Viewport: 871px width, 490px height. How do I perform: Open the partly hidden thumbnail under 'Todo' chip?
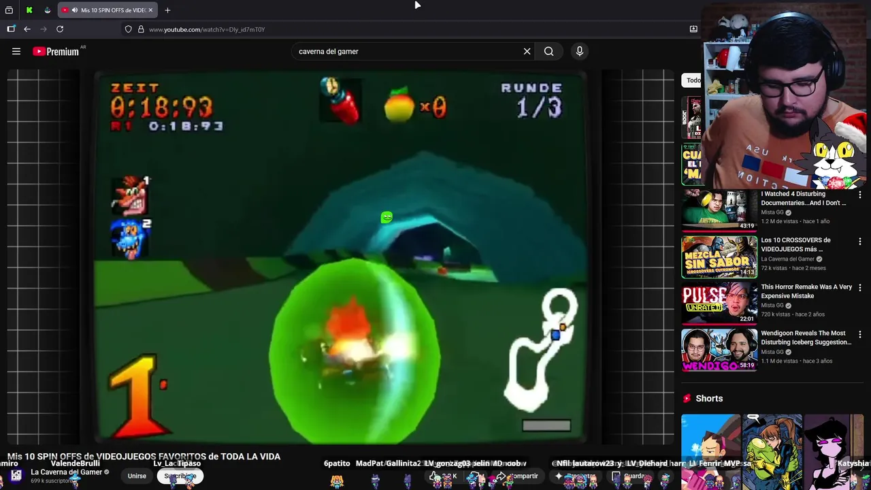click(x=691, y=117)
